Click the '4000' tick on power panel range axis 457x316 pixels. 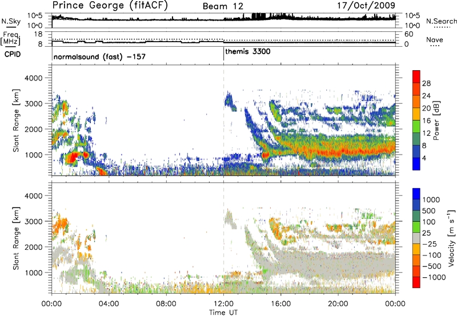click(x=33, y=78)
